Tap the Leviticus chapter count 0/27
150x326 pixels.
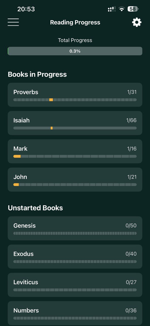pos(131,282)
